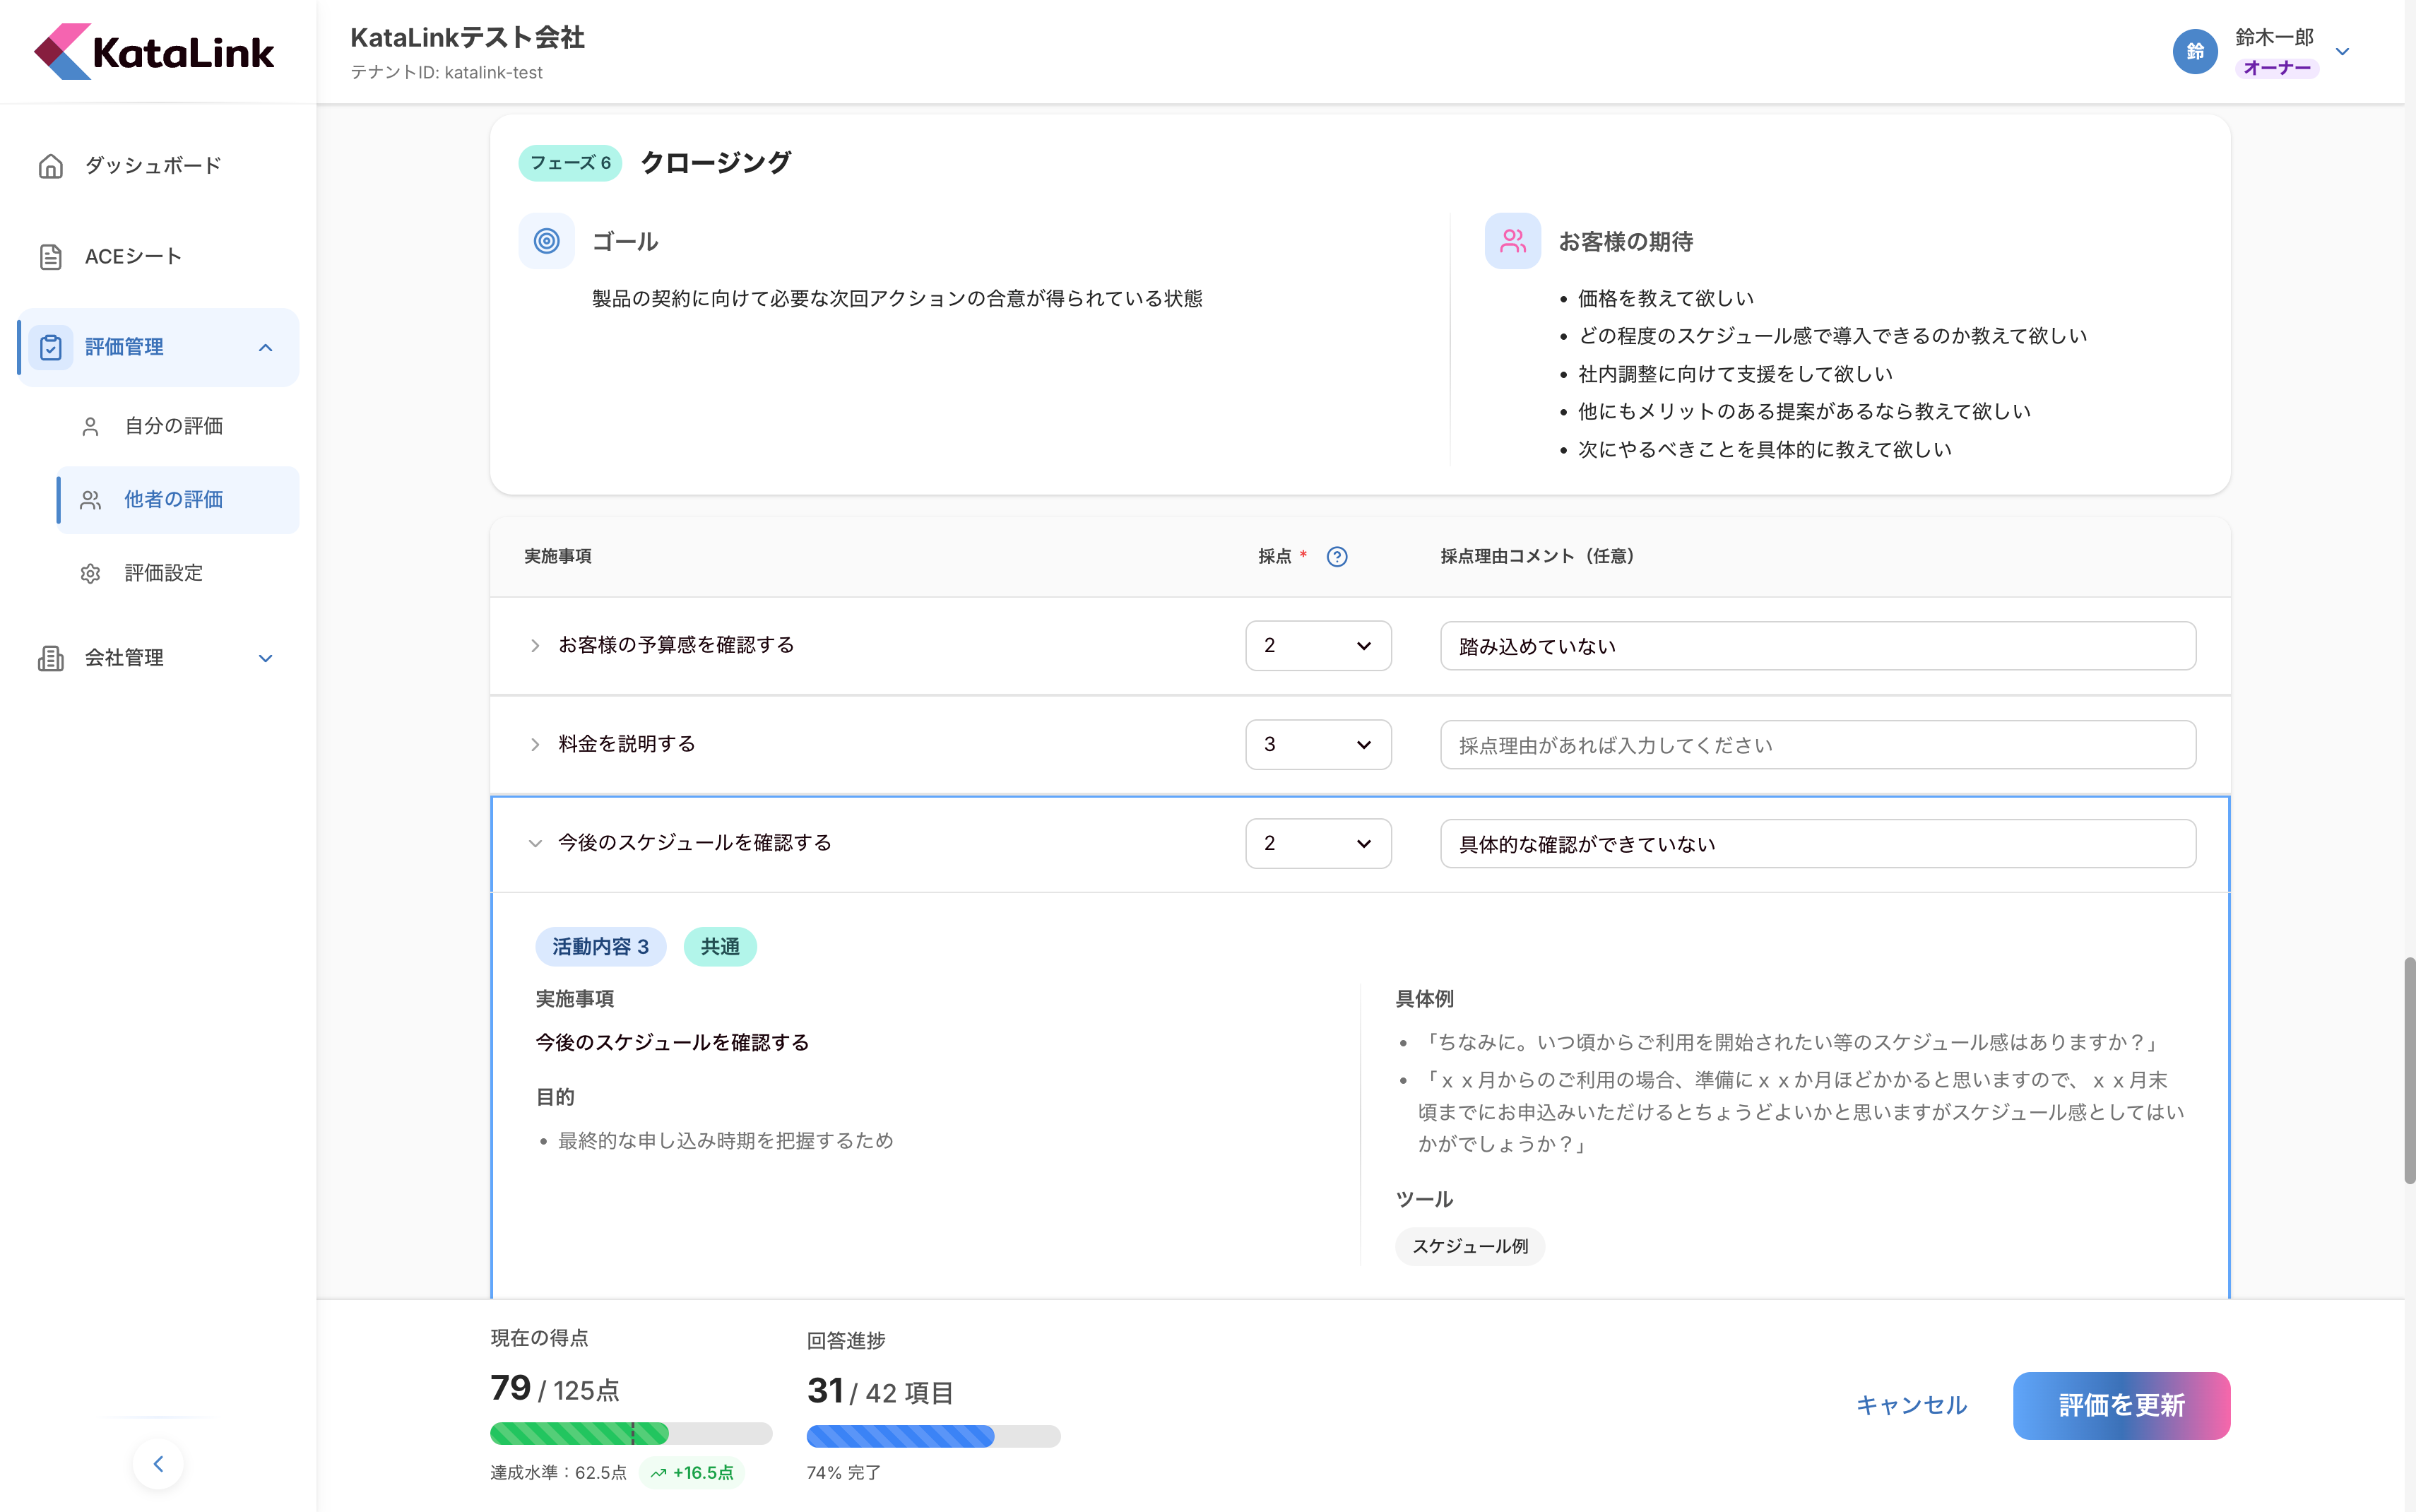Viewport: 2416px width, 1512px height.
Task: Open the score dropdown for お客様の予算感を確認する
Action: 1317,645
